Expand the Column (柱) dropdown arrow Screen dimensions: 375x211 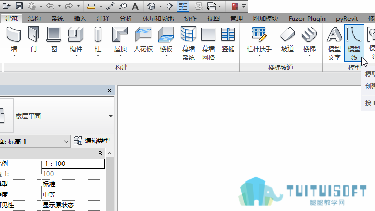[98, 56]
